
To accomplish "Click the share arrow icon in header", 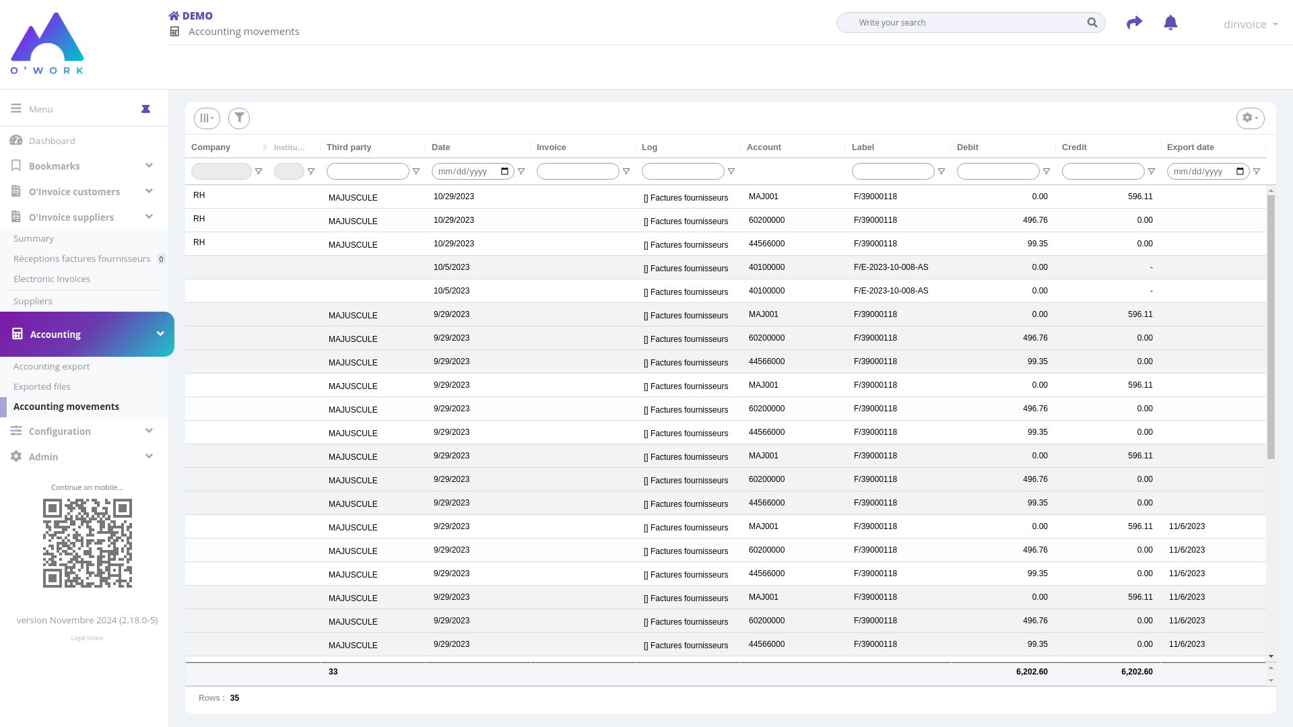I will [1134, 23].
